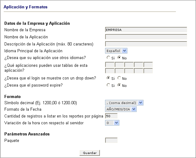
Task: Choose No for password expiration
Action: (119, 85)
